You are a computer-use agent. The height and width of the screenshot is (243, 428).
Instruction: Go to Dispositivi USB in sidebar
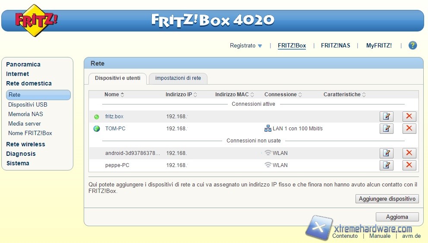(x=28, y=104)
